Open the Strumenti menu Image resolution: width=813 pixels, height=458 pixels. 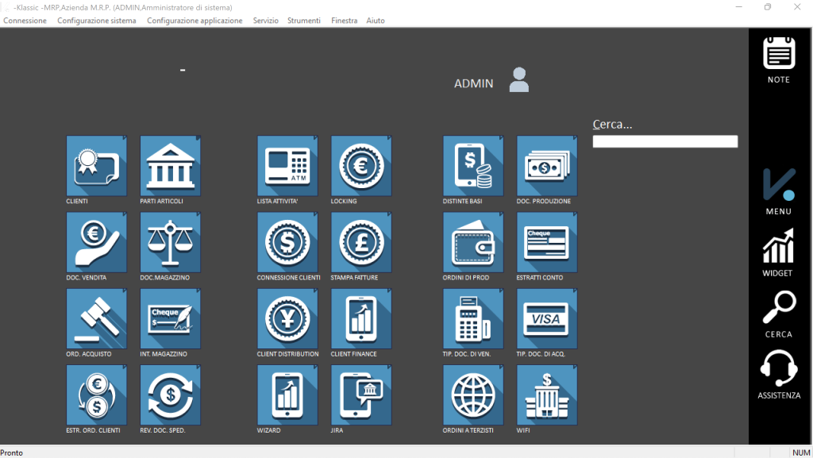tap(304, 21)
